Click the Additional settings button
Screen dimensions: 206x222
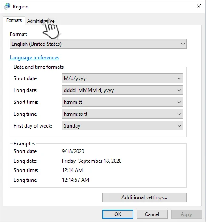144,197
